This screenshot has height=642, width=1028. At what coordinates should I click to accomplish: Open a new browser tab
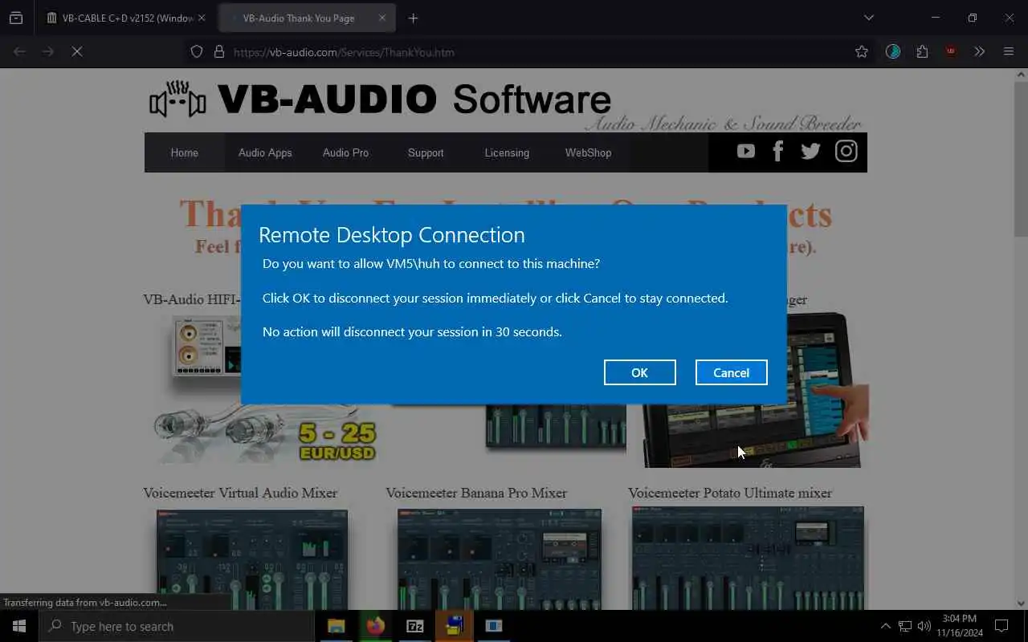[413, 18]
